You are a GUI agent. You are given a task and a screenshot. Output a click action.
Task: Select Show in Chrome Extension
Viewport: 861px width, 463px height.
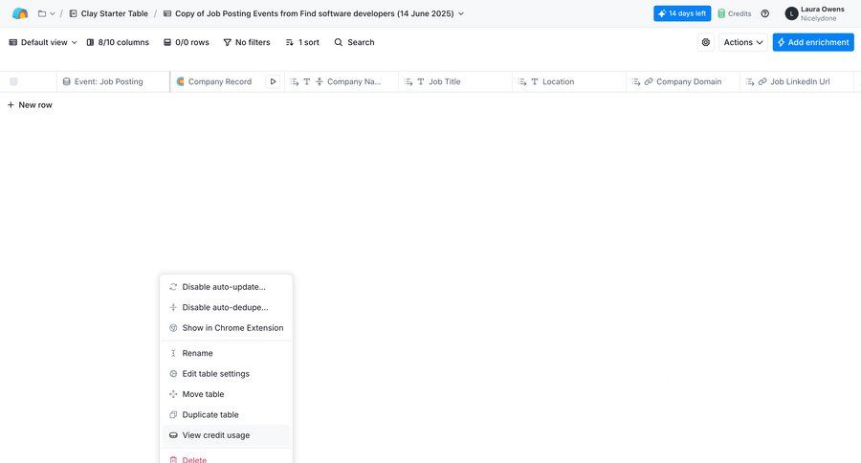tap(226, 328)
